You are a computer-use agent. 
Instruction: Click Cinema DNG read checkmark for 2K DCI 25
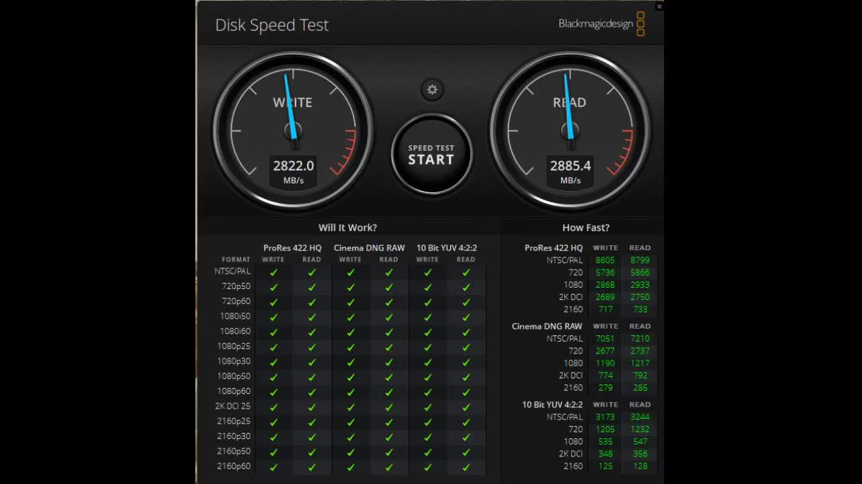point(389,407)
